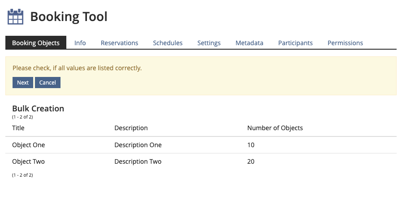
Task: Click the Description Two cell
Action: tap(138, 161)
